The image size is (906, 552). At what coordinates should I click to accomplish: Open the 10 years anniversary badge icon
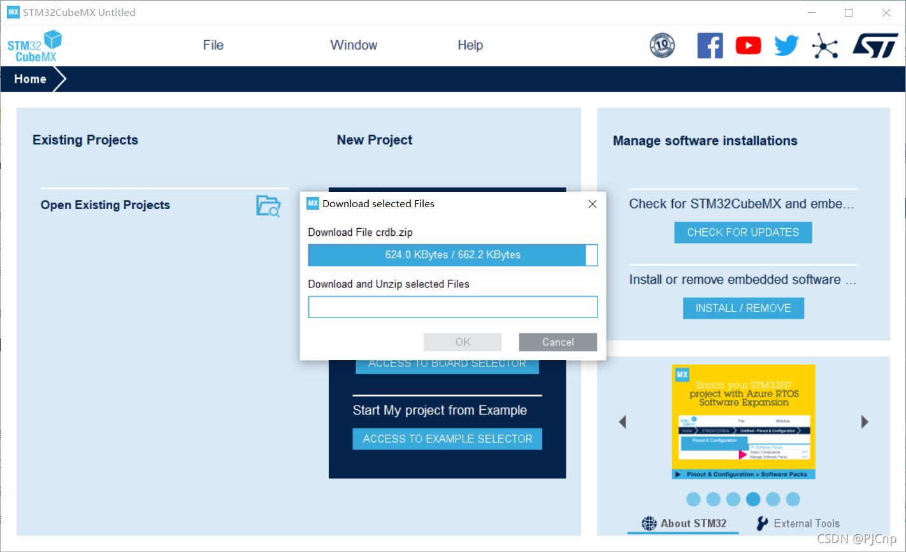coord(662,45)
